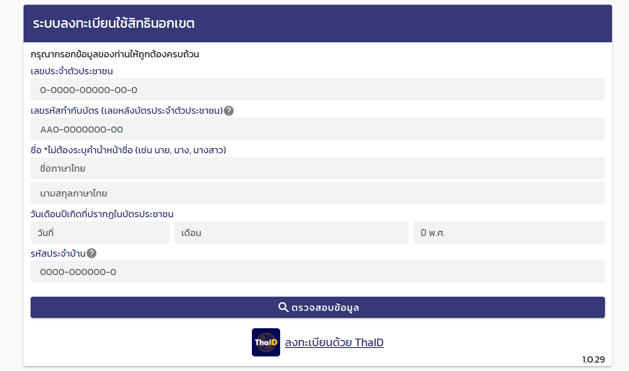
Task: Click the เลขประจำตัวประชาชน field label
Action: click(72, 71)
